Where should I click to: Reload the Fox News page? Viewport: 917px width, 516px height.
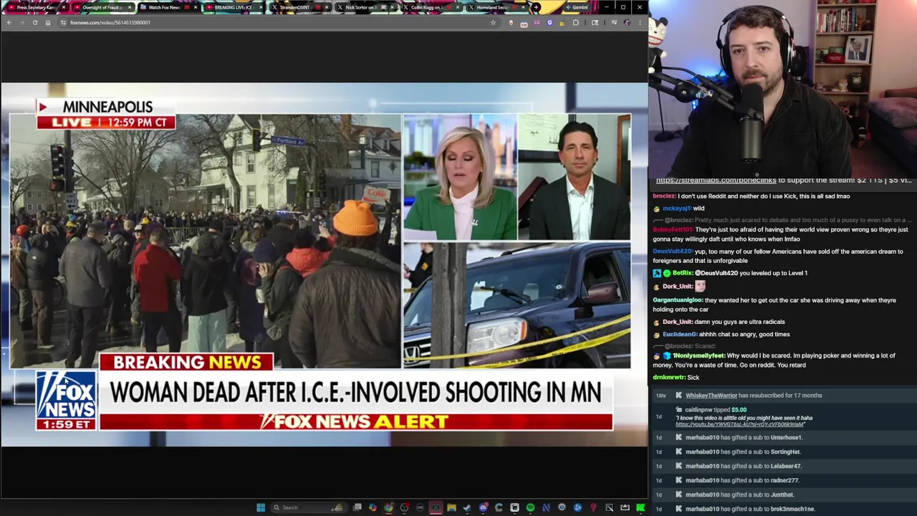coord(34,22)
